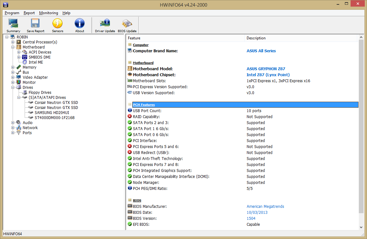
Task: Select the USB Port Count row
Action: coord(243,111)
